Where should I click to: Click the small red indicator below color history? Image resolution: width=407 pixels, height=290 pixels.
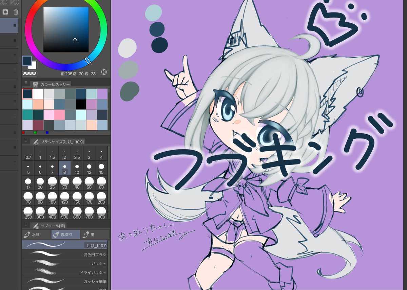click(x=23, y=132)
